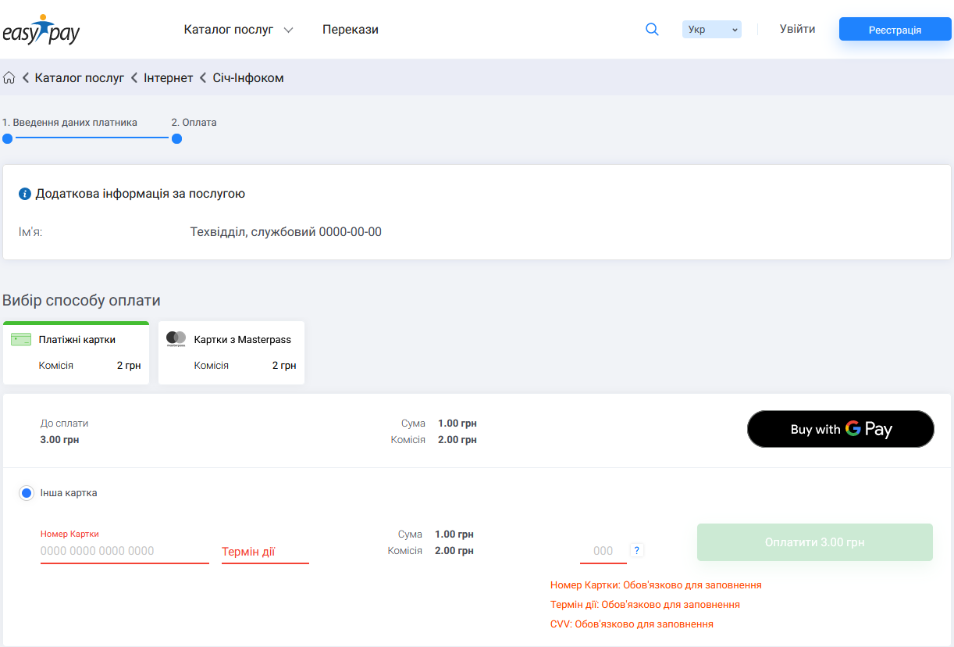Open the Укр language dropdown
Image resolution: width=954 pixels, height=647 pixels.
coord(711,30)
